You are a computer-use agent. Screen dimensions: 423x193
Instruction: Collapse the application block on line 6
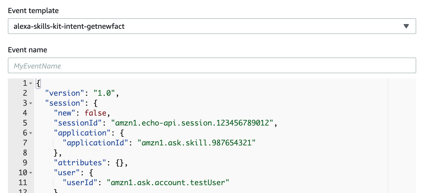[x=31, y=133]
